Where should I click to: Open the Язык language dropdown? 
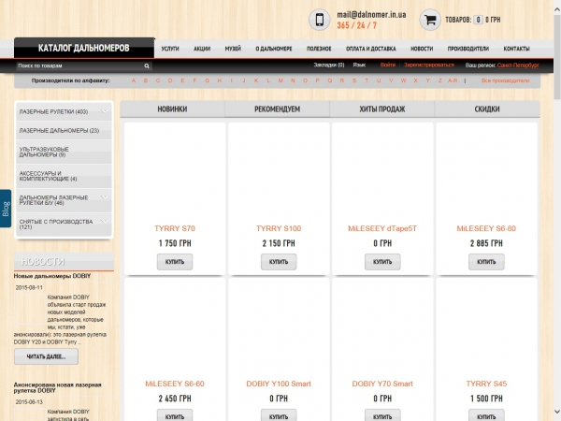pos(359,65)
